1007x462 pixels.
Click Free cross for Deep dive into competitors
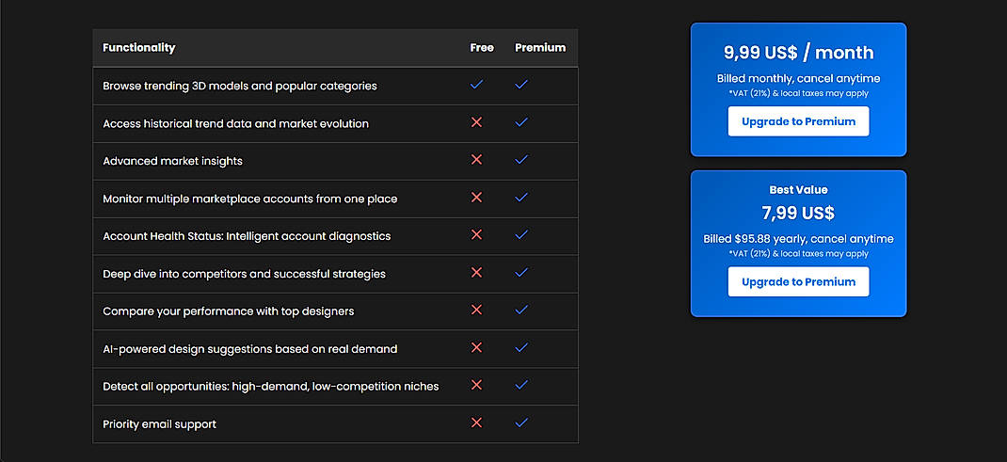coord(476,272)
